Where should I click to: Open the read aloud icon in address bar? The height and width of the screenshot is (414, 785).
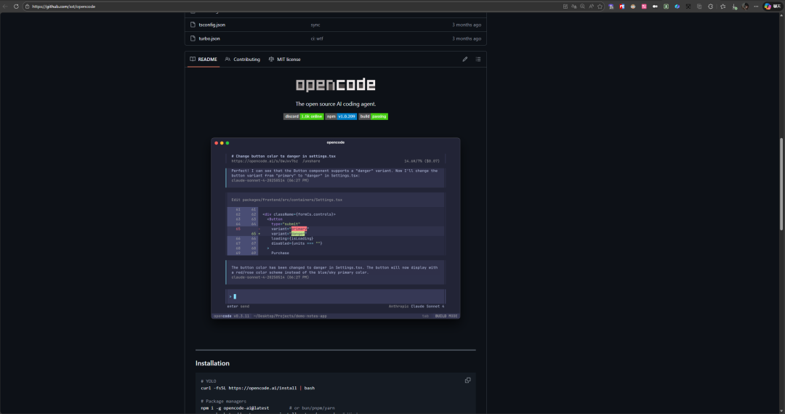coord(591,7)
